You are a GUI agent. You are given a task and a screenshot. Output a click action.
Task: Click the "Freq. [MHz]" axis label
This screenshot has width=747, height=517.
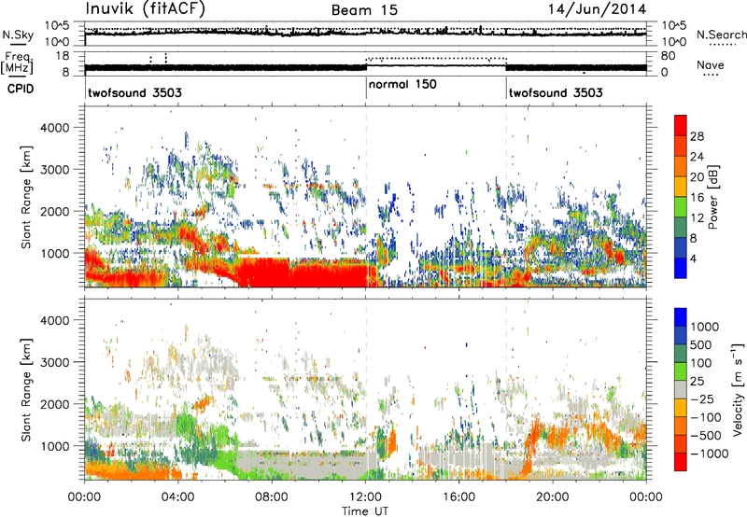pos(17,63)
